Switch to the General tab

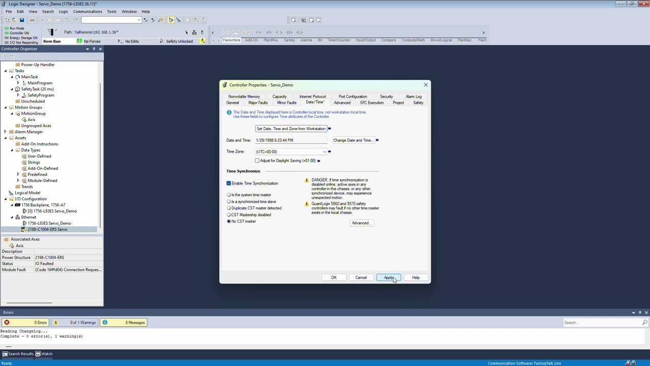[x=233, y=103]
